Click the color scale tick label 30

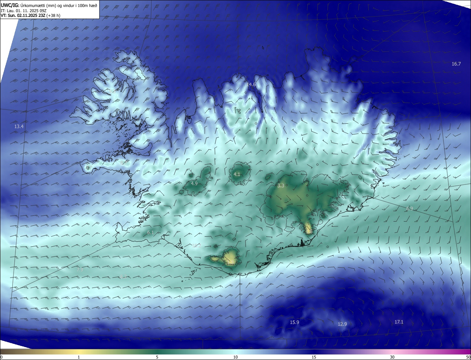[x=392, y=357]
